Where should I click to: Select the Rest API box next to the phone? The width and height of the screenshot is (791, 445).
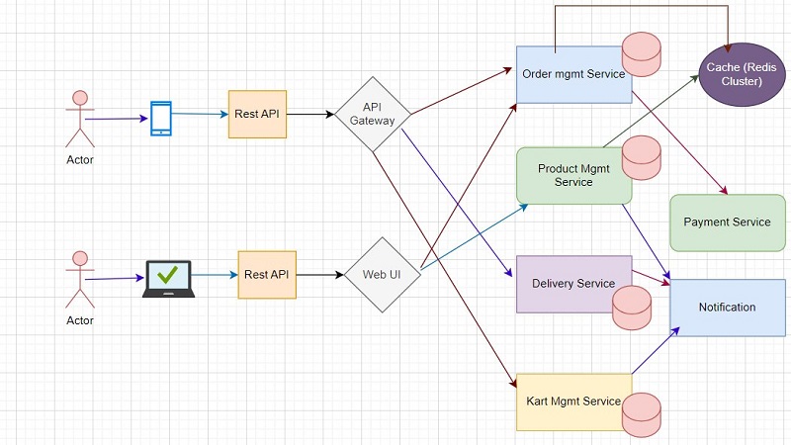[257, 114]
